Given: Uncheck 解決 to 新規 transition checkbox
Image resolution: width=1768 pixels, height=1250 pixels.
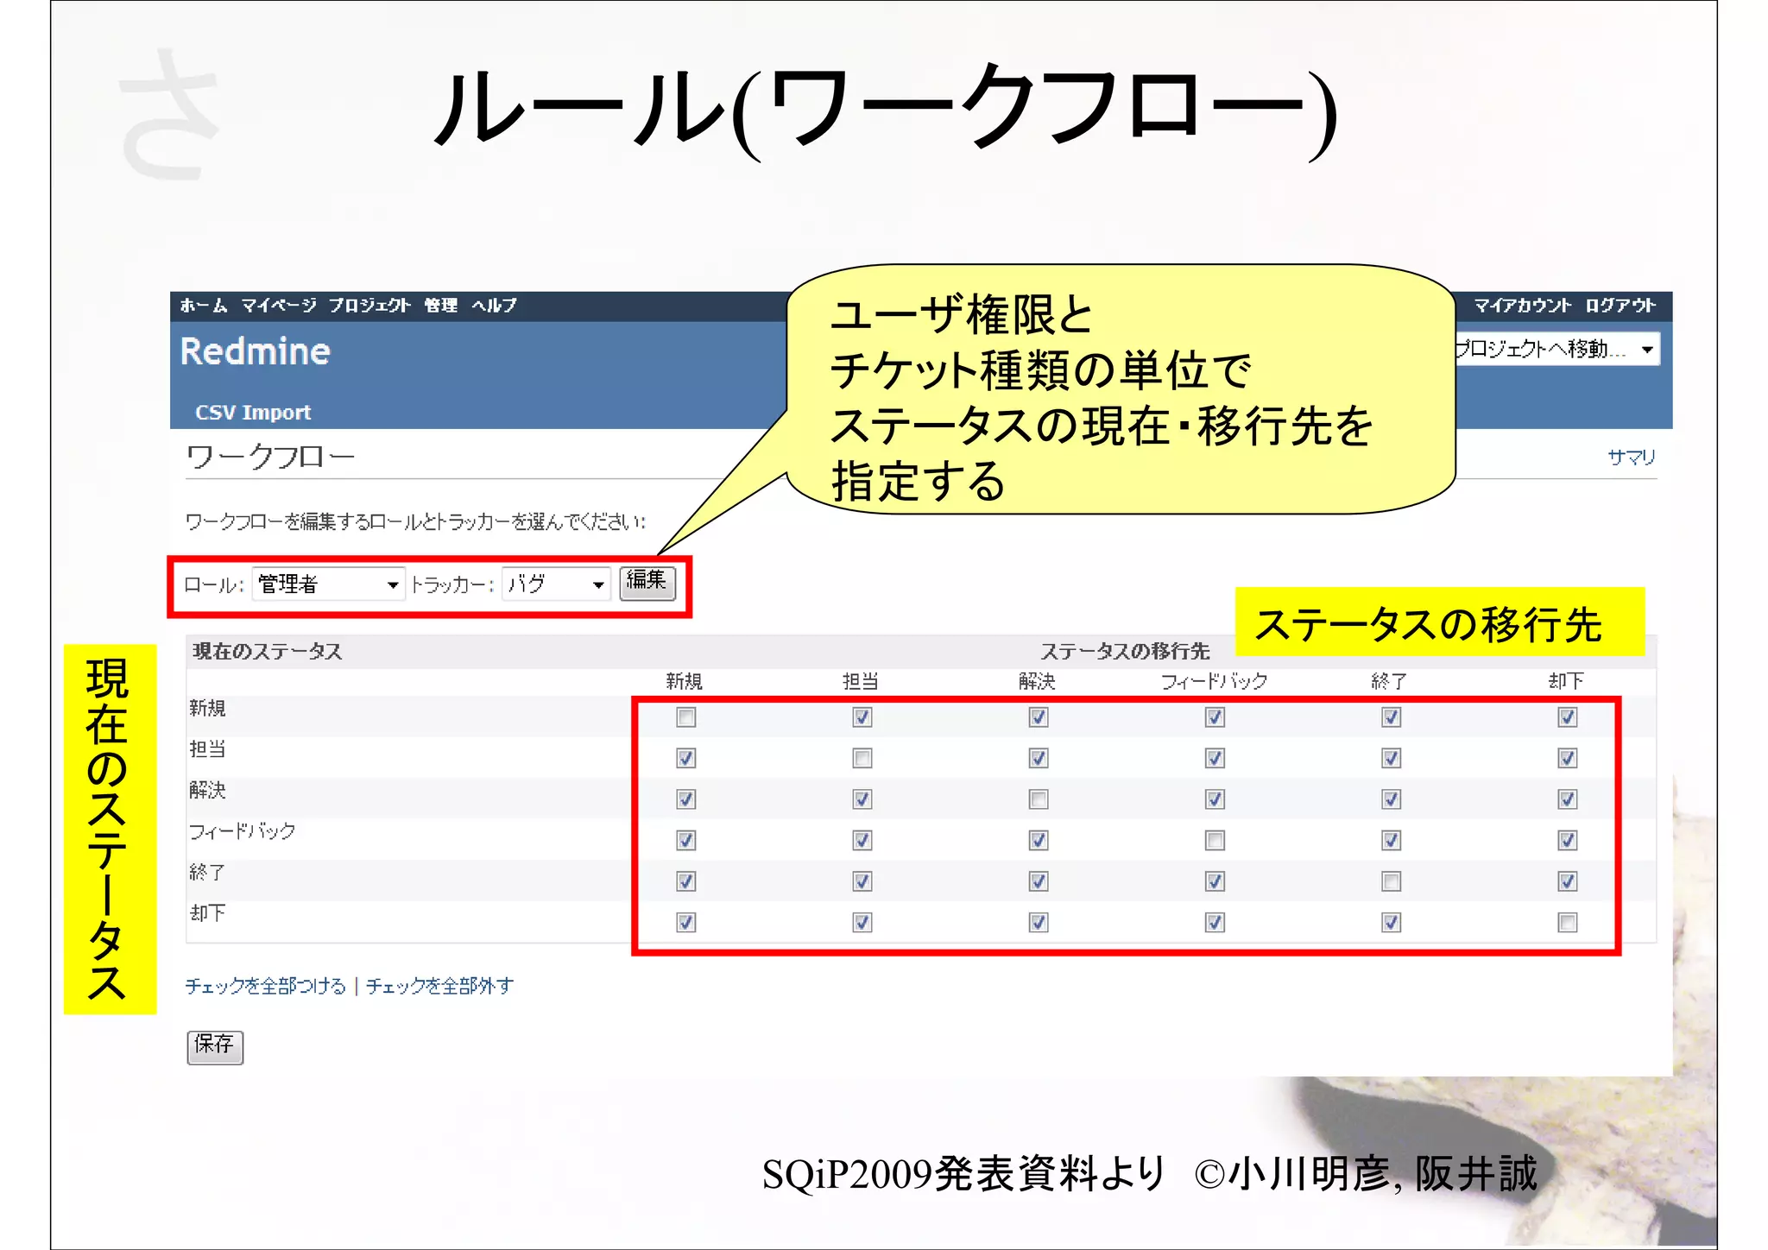Looking at the screenshot, I should point(686,799).
